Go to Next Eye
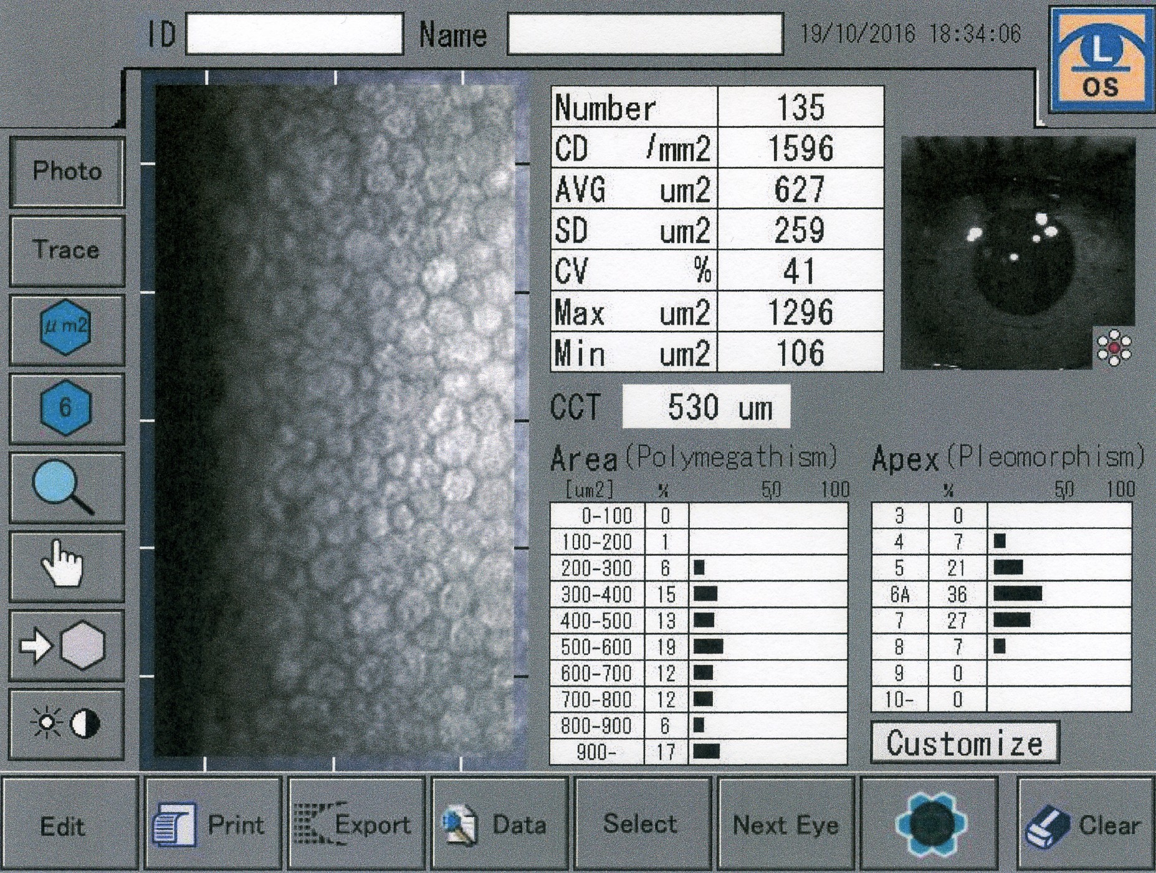The height and width of the screenshot is (873, 1156). point(785,824)
